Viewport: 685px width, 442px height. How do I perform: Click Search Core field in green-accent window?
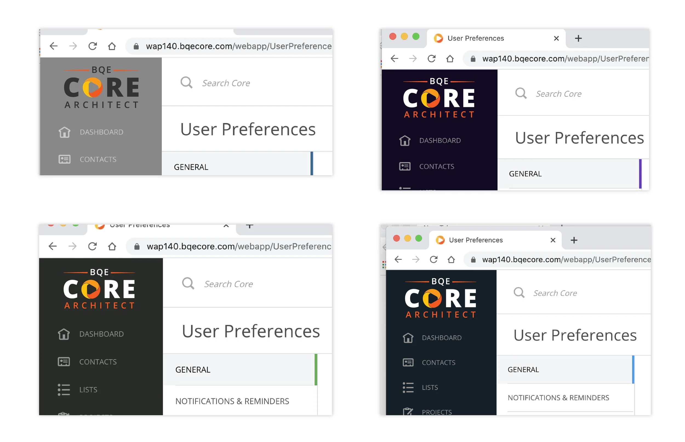[229, 284]
